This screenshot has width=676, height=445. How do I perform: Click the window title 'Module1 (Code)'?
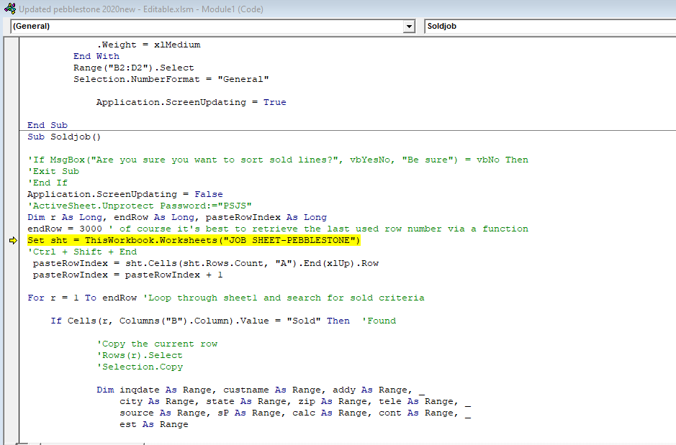(233, 9)
